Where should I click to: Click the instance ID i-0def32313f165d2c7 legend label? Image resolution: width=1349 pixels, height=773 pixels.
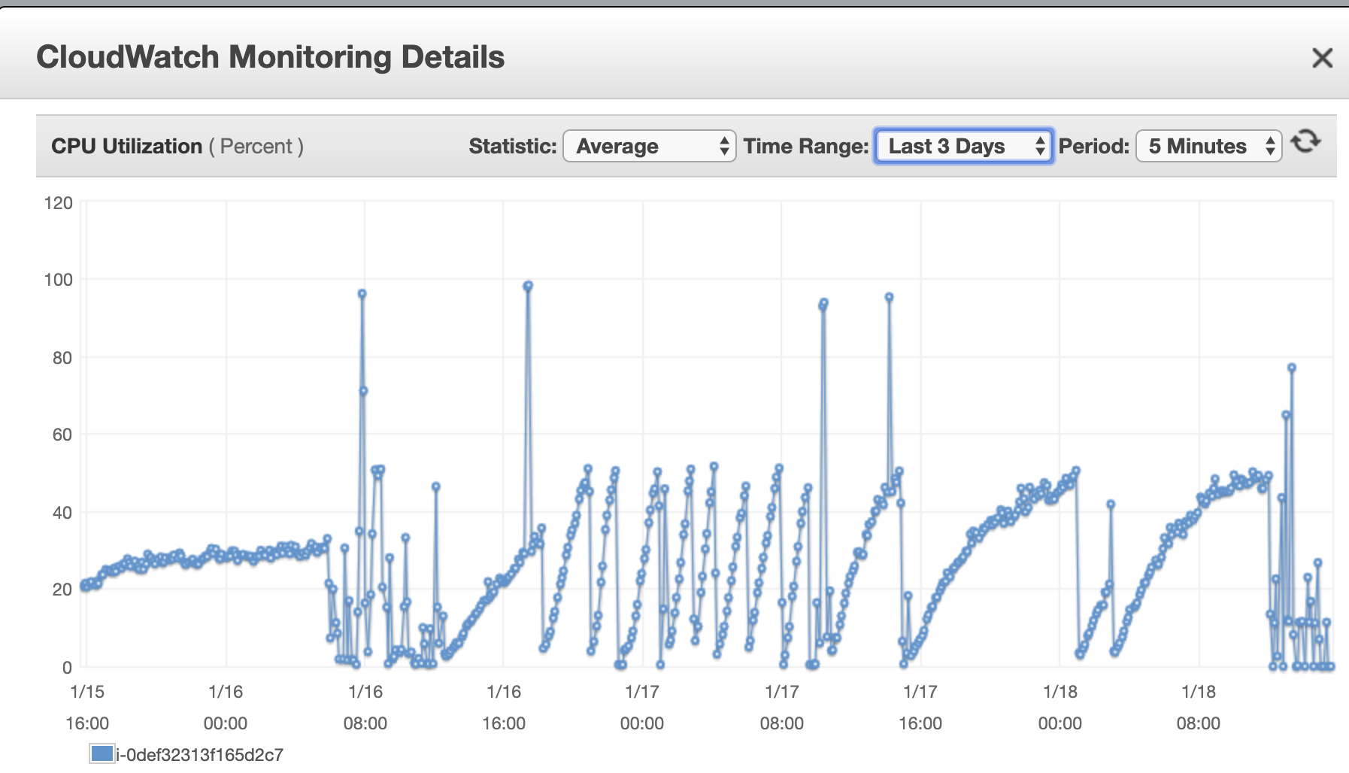(x=200, y=755)
